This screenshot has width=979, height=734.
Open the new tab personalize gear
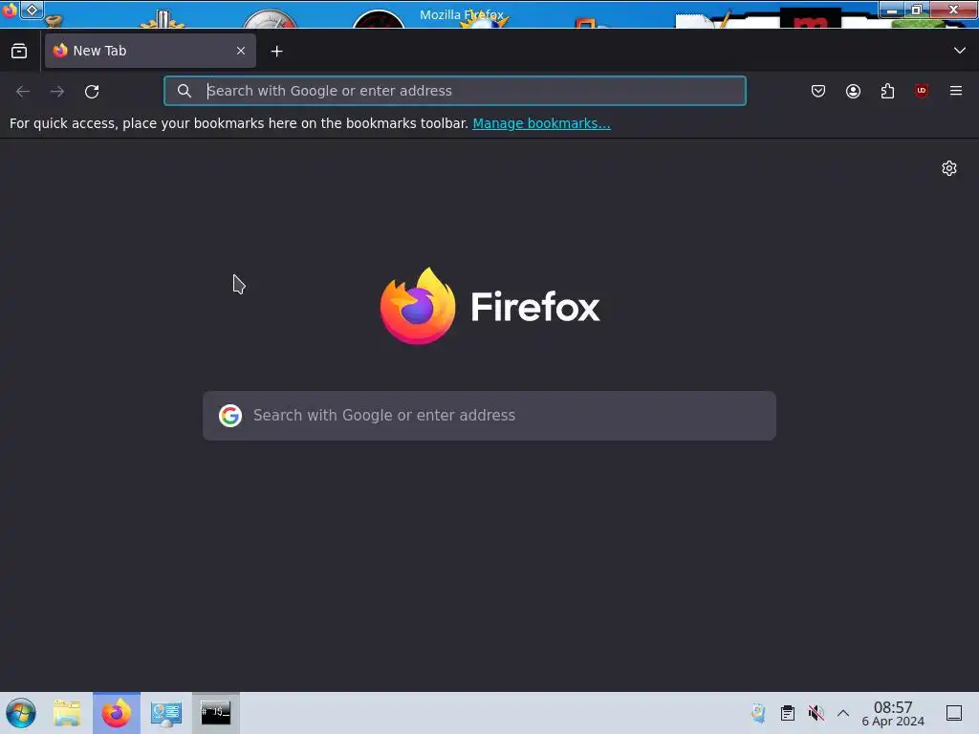pos(949,168)
